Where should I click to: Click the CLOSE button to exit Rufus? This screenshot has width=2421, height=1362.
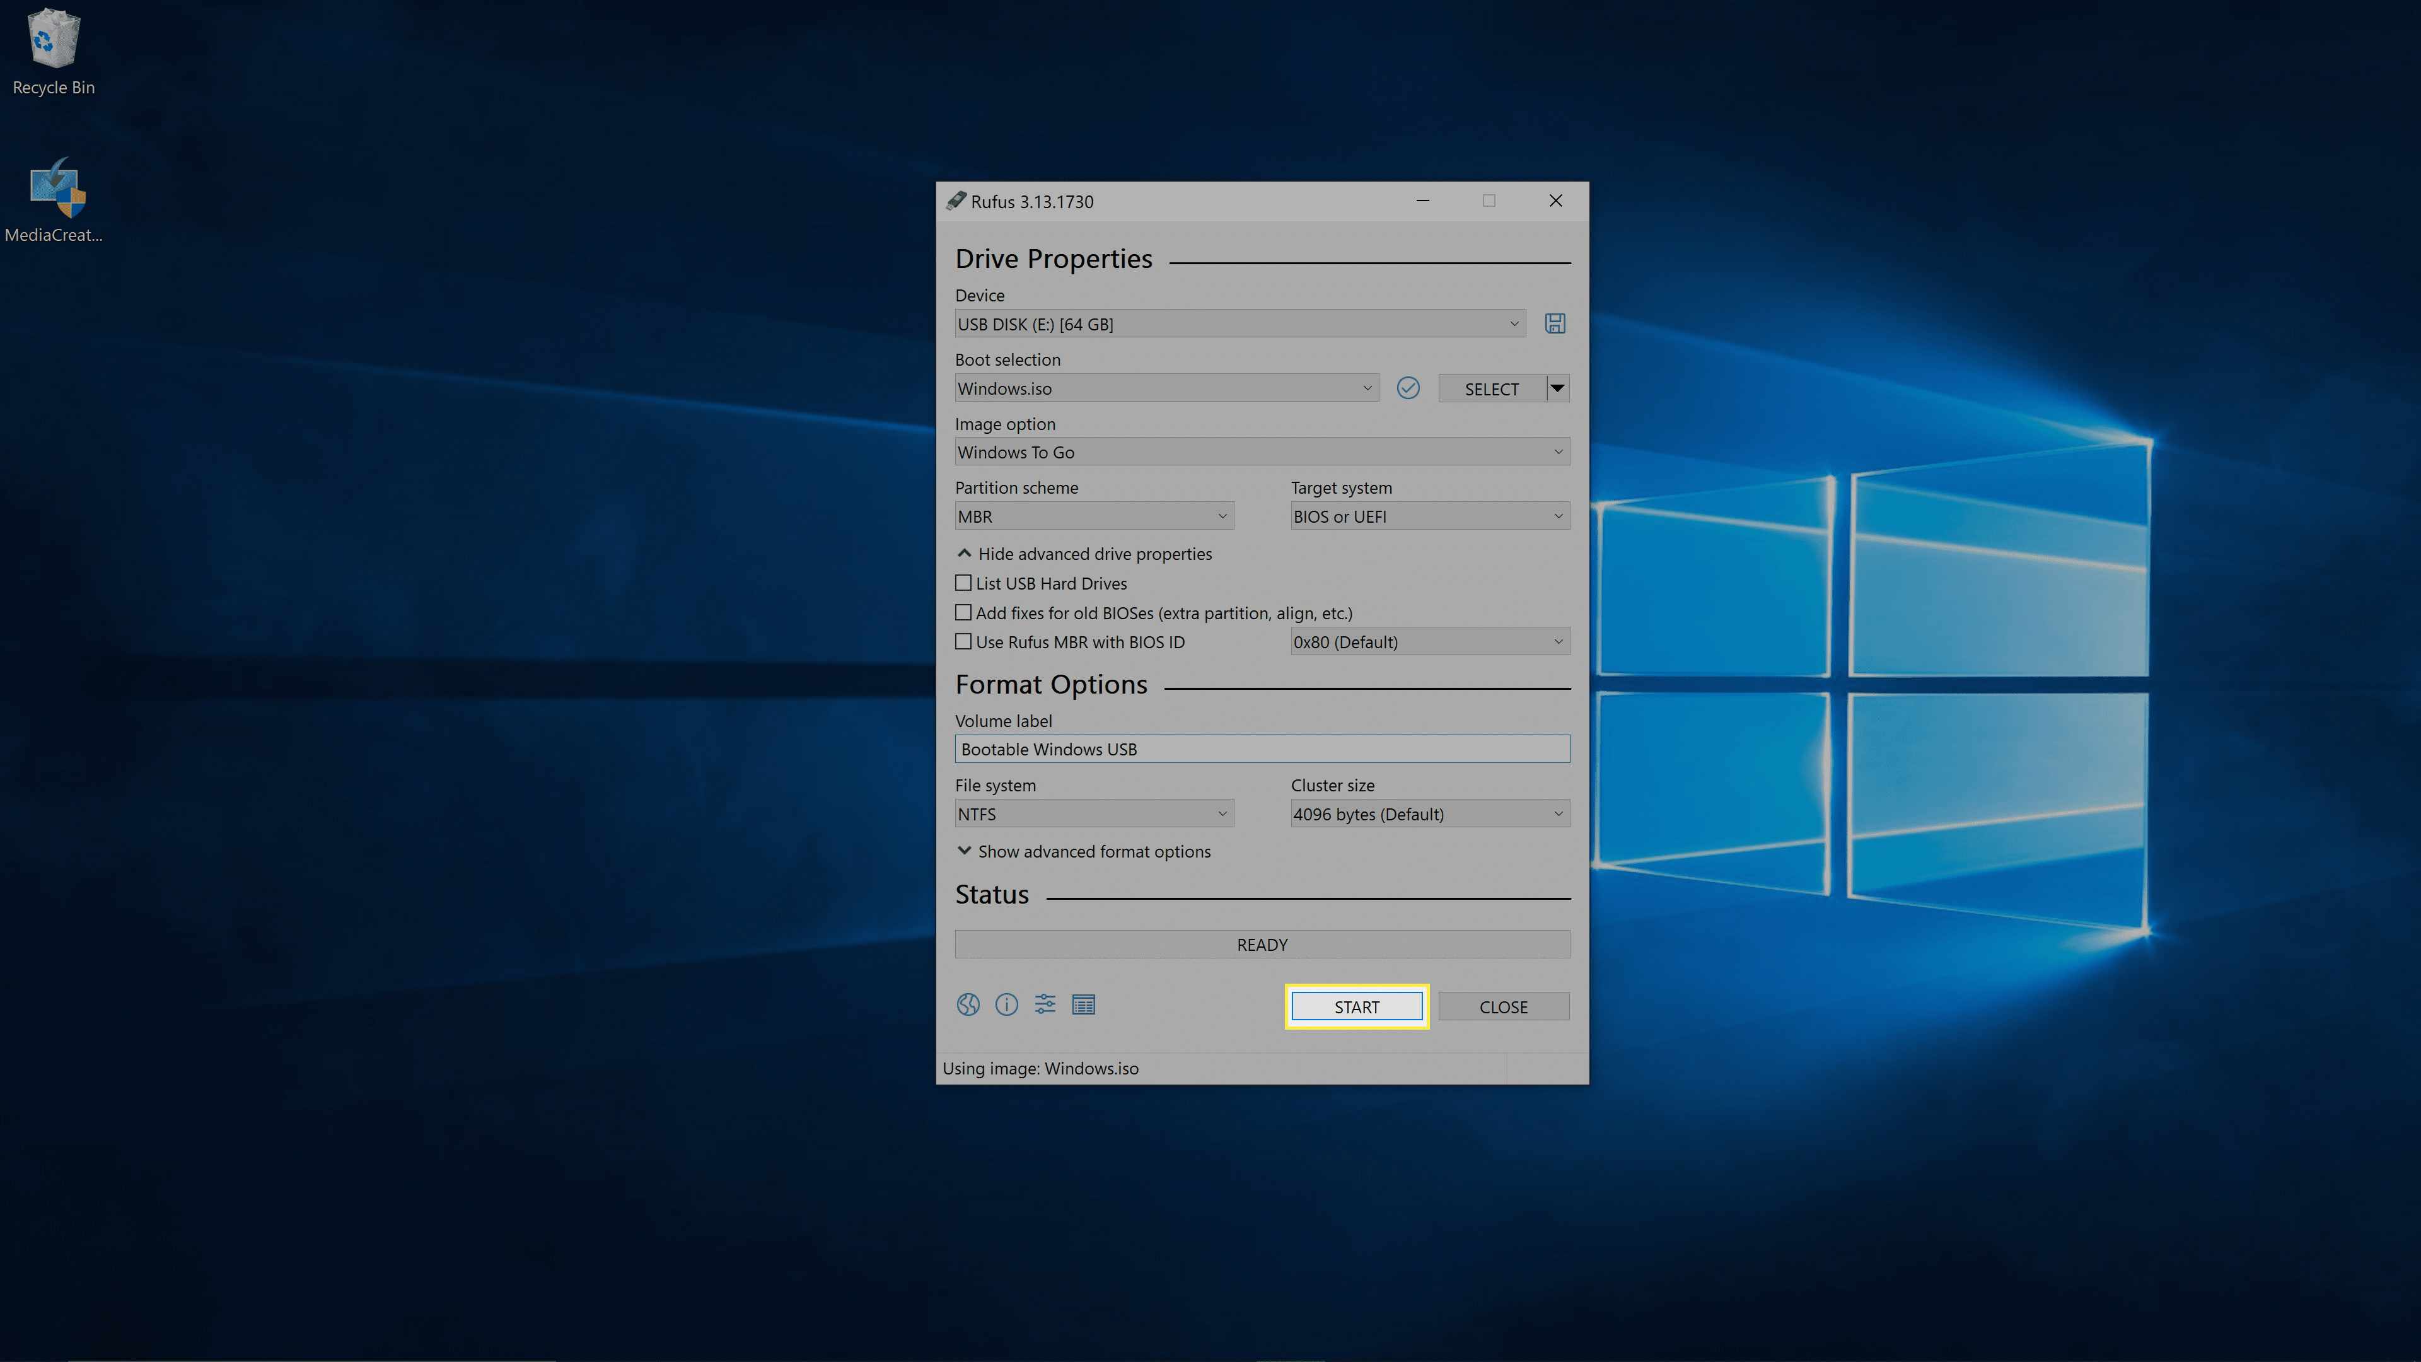coord(1503,1006)
